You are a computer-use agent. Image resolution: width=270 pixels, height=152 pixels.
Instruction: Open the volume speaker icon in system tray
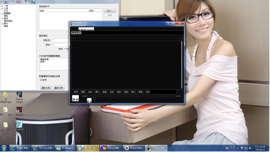click(x=251, y=148)
